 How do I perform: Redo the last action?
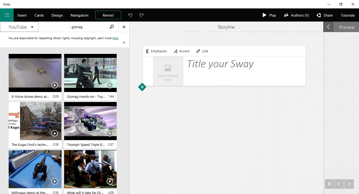141,15
